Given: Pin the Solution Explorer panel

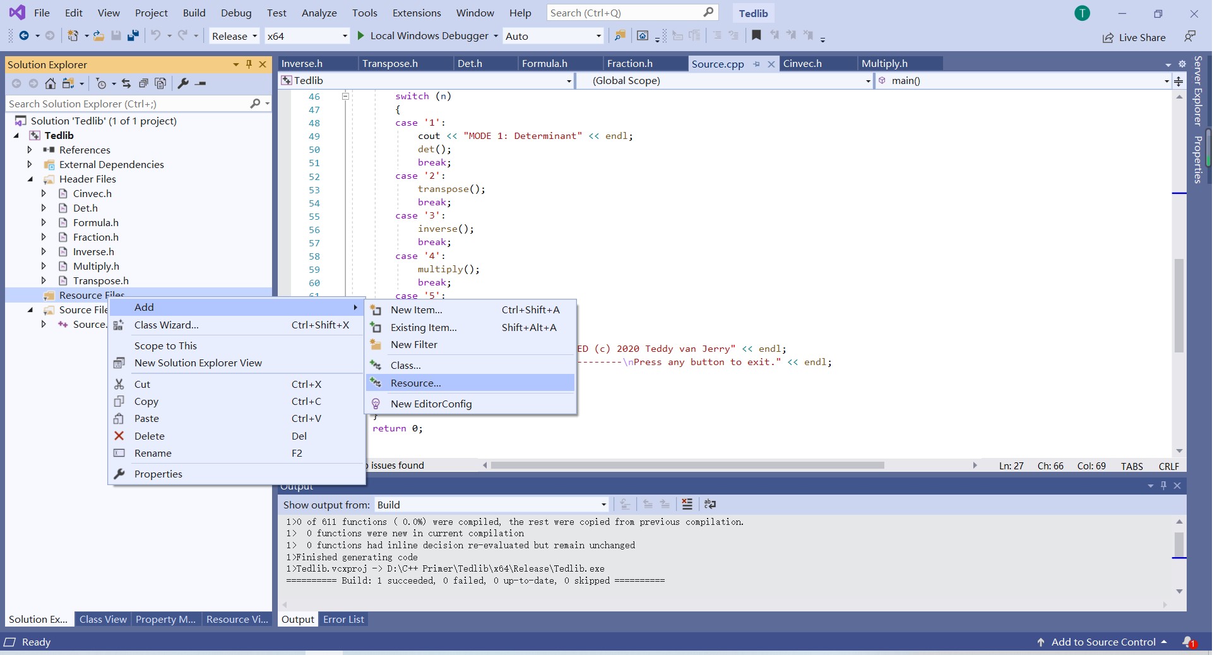Looking at the screenshot, I should pyautogui.click(x=249, y=64).
